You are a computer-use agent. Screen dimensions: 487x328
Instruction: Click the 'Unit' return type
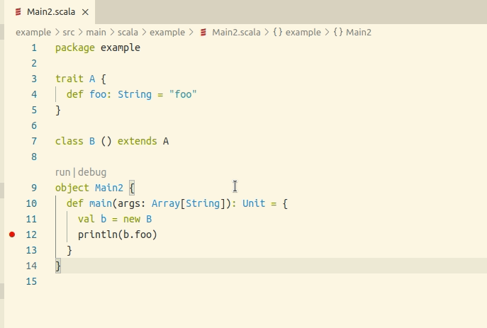(254, 203)
